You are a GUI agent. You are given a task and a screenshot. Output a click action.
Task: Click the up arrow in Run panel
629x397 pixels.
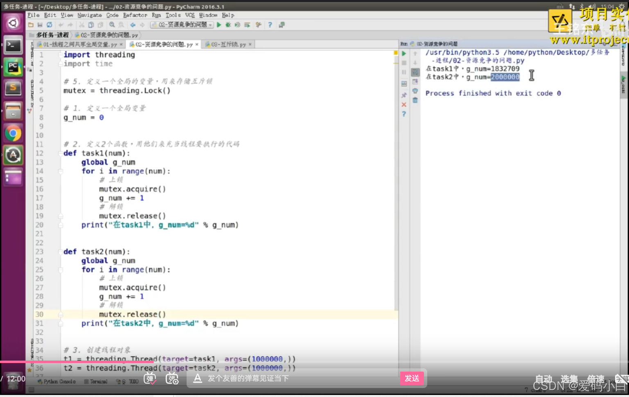click(415, 54)
